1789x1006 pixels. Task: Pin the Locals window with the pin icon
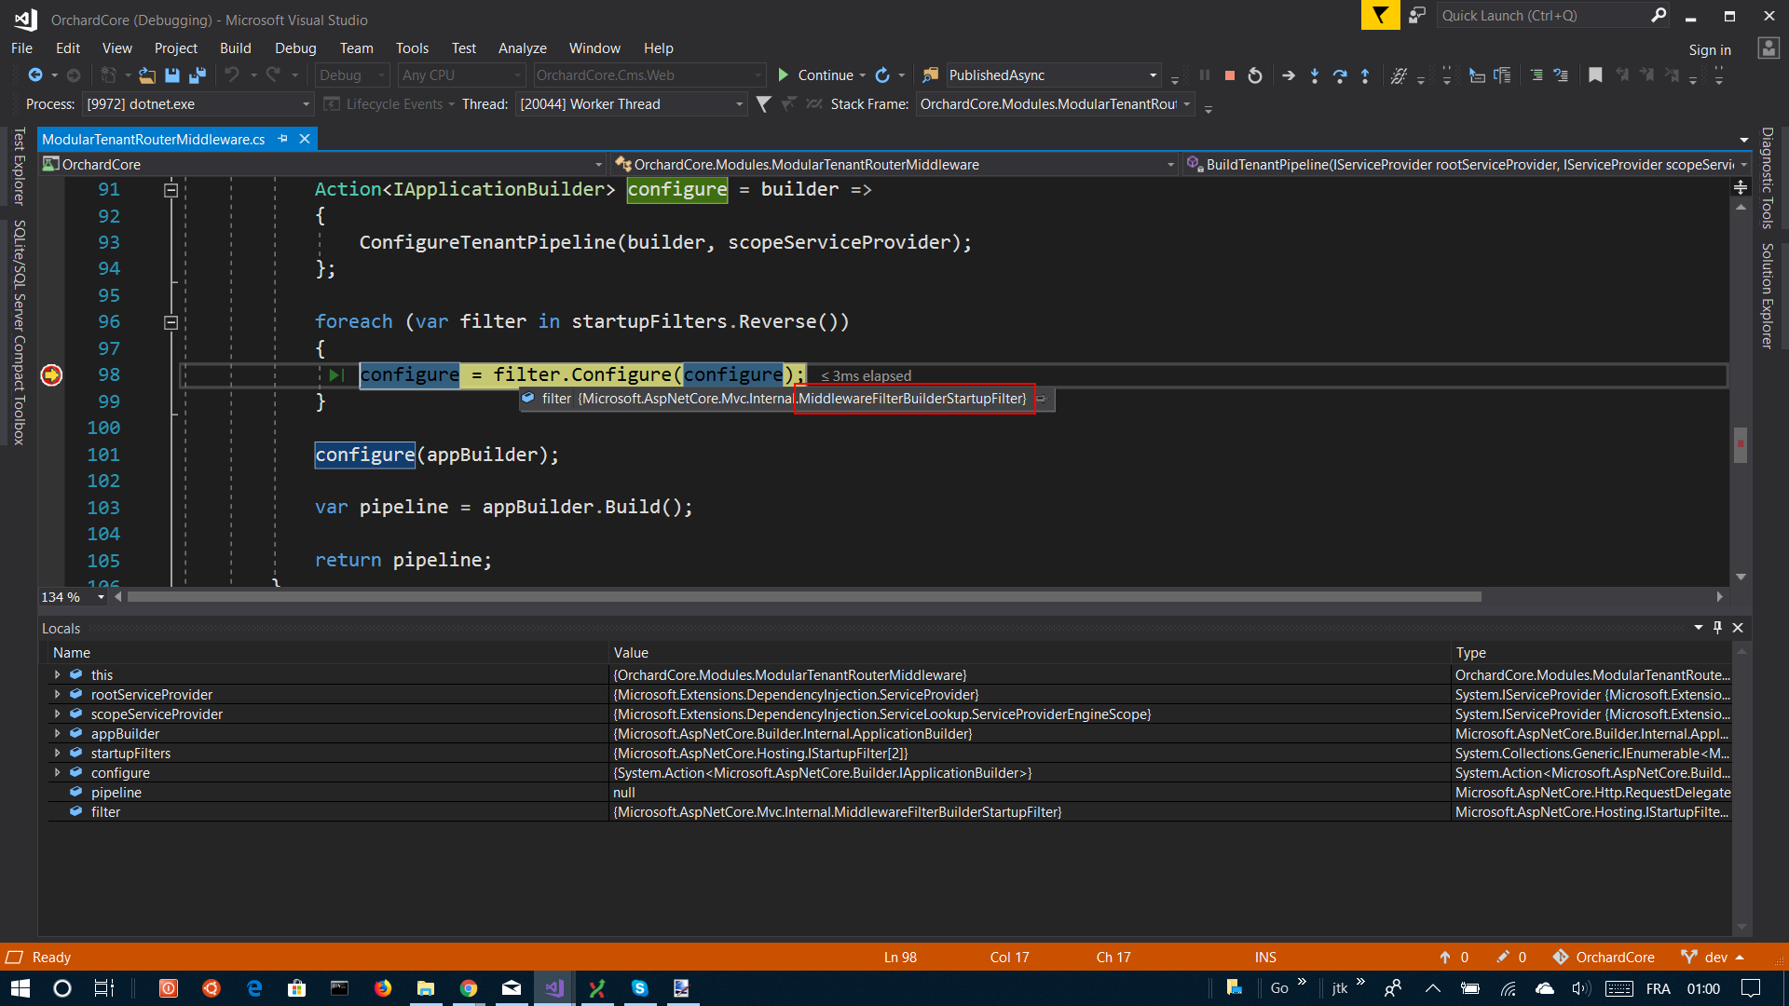[x=1718, y=628]
